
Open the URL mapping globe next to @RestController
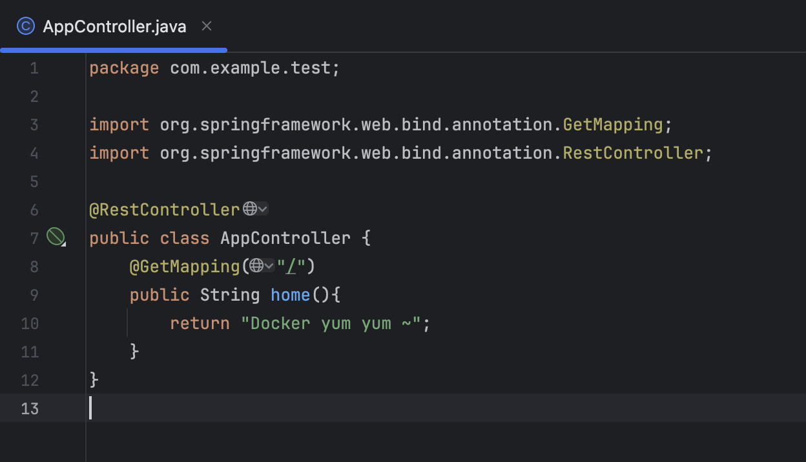point(251,209)
